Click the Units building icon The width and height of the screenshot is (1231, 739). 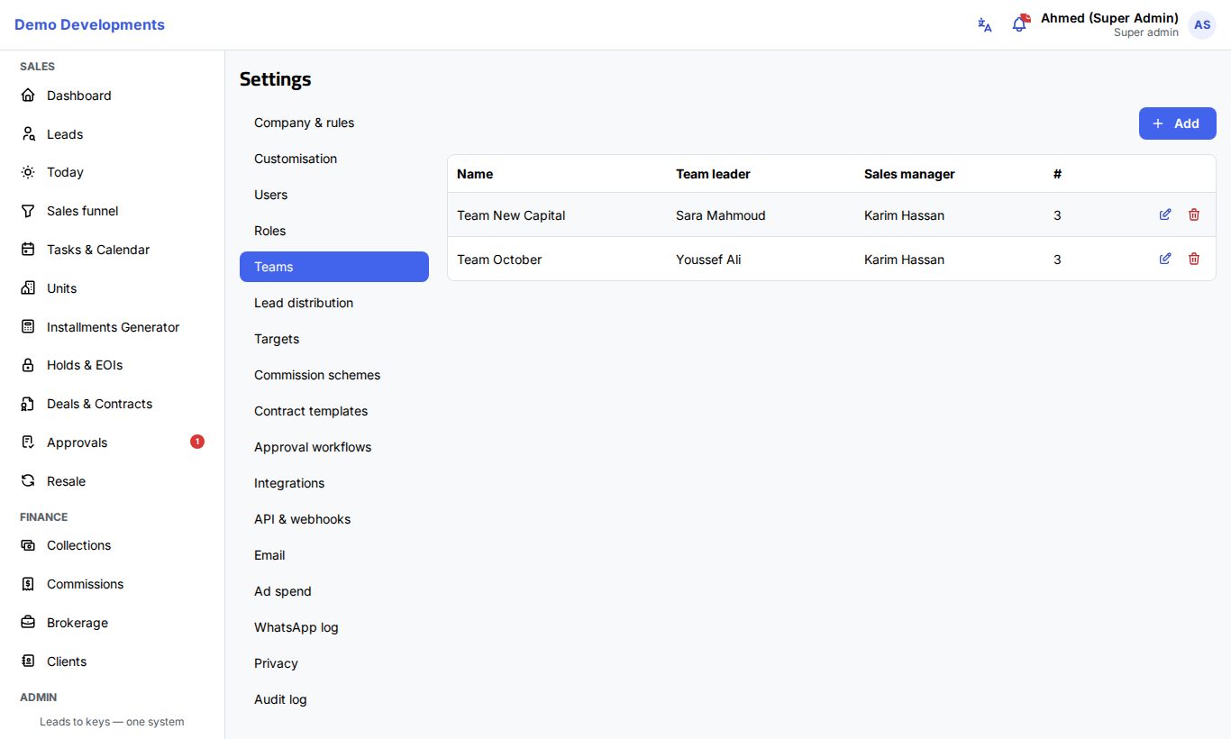click(x=28, y=288)
